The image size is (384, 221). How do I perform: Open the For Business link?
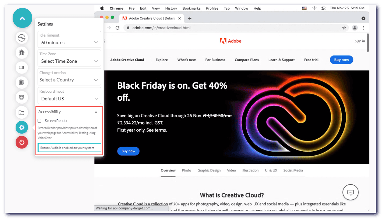(215, 60)
